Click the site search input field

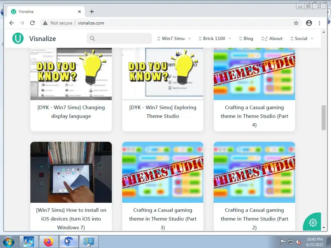click(x=119, y=38)
